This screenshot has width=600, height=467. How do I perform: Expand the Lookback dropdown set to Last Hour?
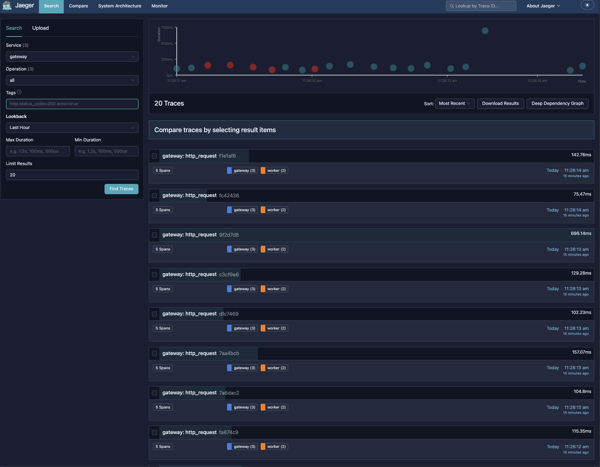coord(72,128)
